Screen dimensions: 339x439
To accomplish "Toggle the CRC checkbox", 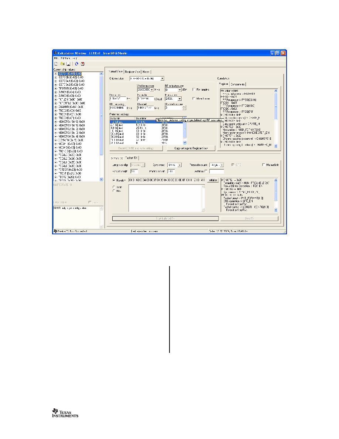I will point(233,165).
